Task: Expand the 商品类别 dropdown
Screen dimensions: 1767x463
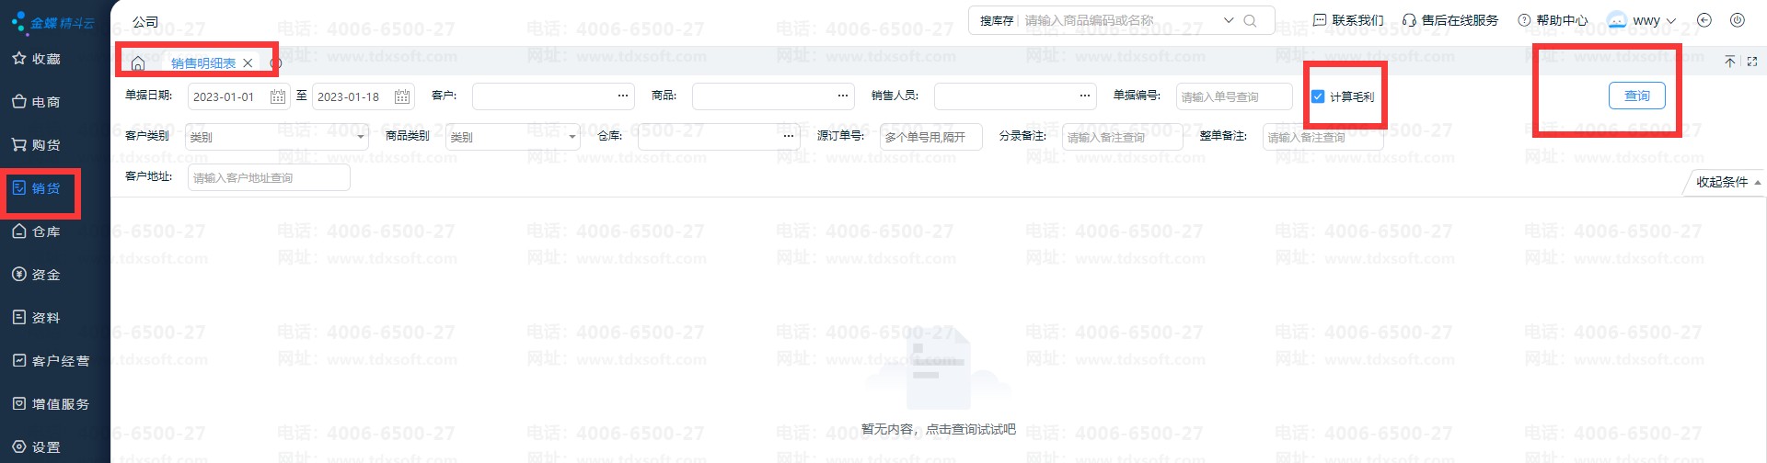Action: pos(572,138)
